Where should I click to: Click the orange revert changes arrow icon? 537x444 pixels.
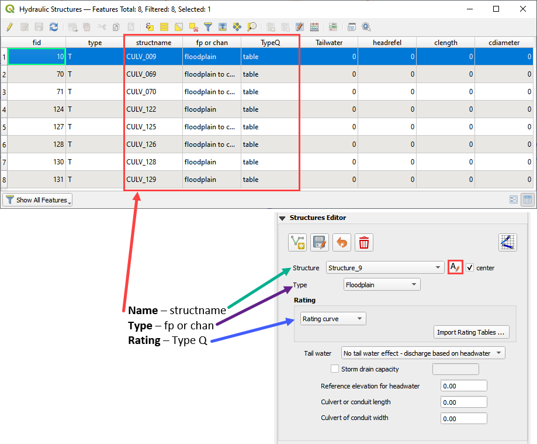[x=342, y=242]
